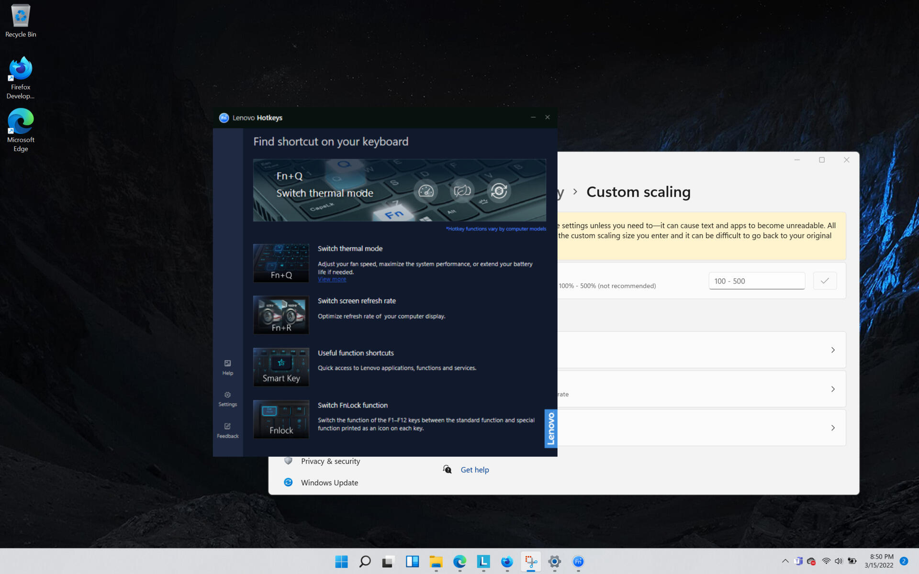Minimize the Settings window

pos(797,160)
